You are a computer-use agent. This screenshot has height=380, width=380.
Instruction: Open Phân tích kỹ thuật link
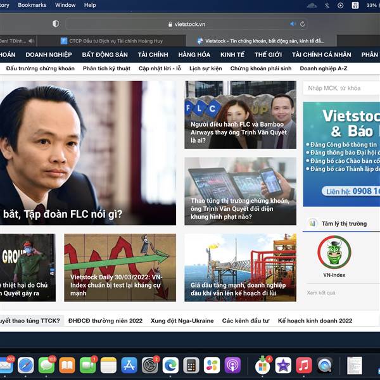click(x=106, y=68)
